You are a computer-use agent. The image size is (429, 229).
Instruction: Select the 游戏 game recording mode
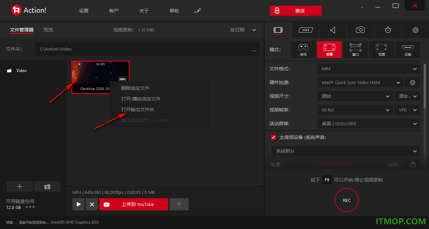tap(303, 50)
